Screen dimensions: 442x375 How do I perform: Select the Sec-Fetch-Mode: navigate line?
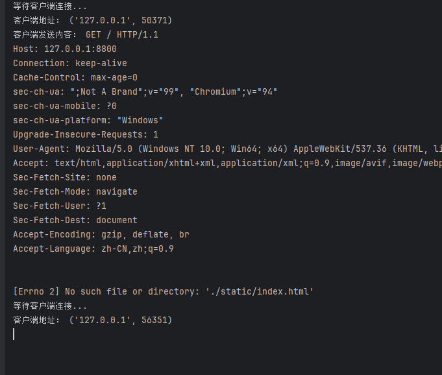(x=75, y=191)
